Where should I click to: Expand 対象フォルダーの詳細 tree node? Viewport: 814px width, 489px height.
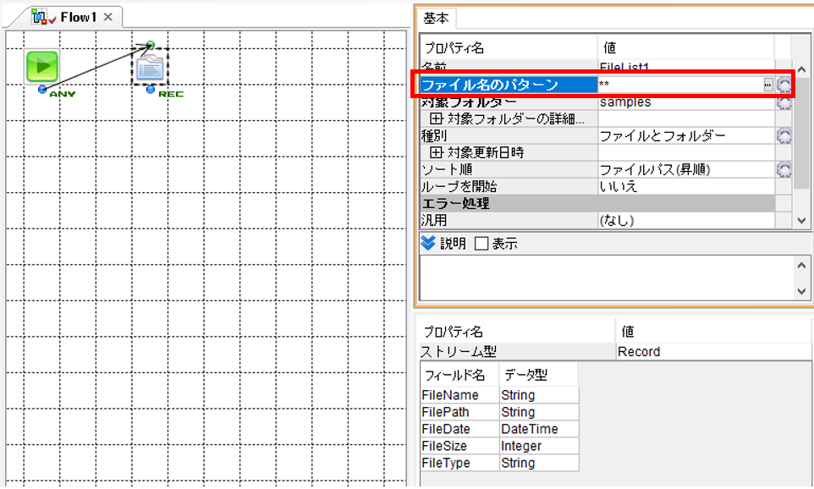click(436, 119)
